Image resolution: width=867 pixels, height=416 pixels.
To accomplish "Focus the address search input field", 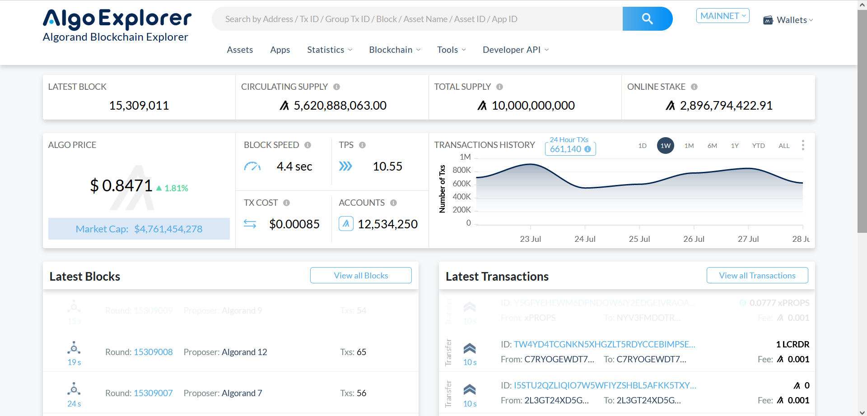I will (x=417, y=19).
